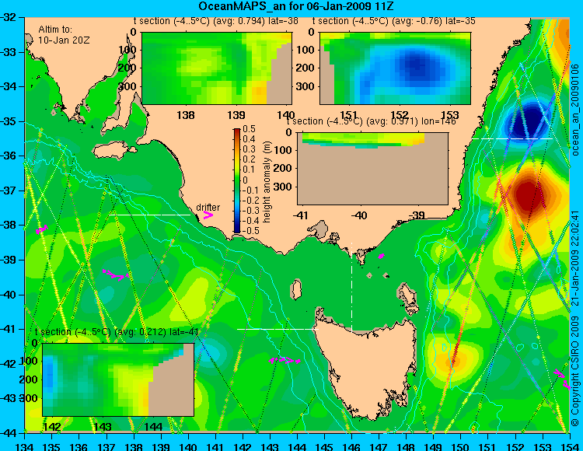Click the 152 label under lat=-35 section
583x451 pixels.
(399, 115)
